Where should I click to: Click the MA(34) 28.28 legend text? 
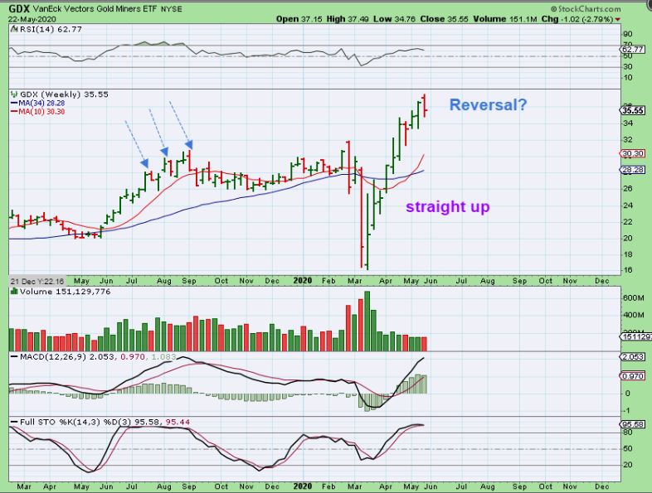(41, 103)
